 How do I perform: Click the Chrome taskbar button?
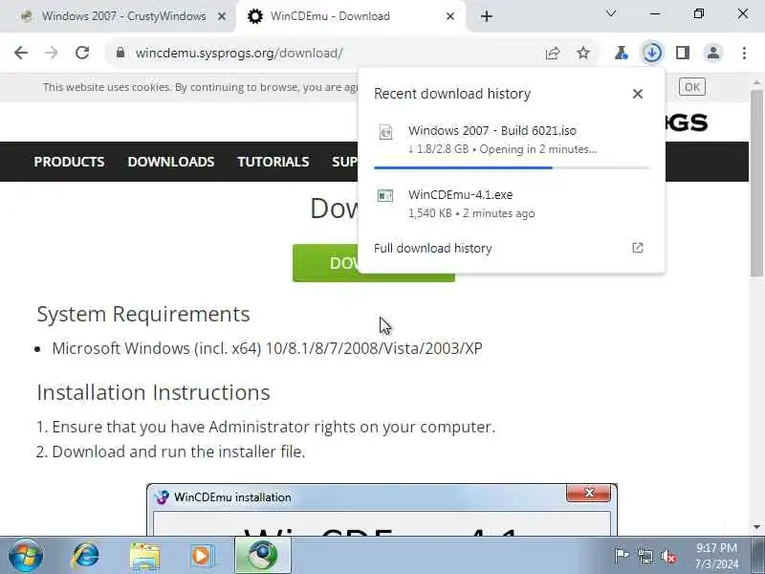coord(263,555)
